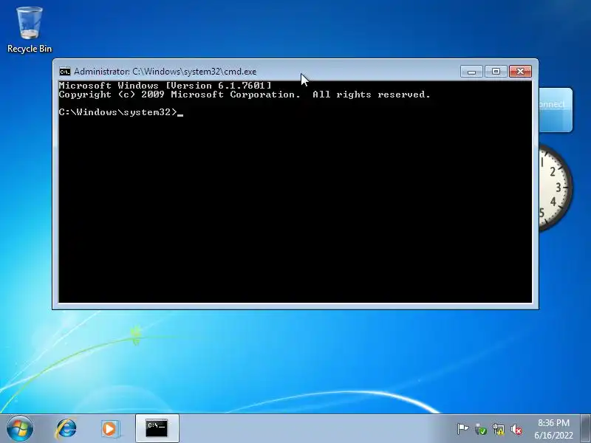Click the clock gadget on desktop
Image resolution: width=591 pixels, height=443 pixels.
tap(556, 188)
